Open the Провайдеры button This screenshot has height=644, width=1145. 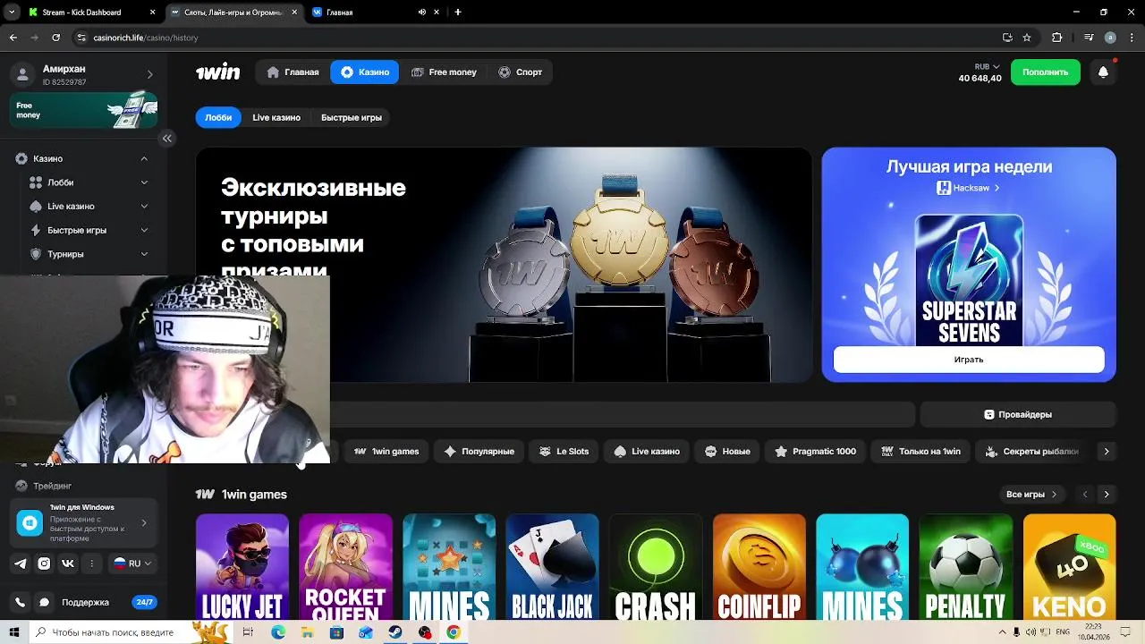(1018, 414)
